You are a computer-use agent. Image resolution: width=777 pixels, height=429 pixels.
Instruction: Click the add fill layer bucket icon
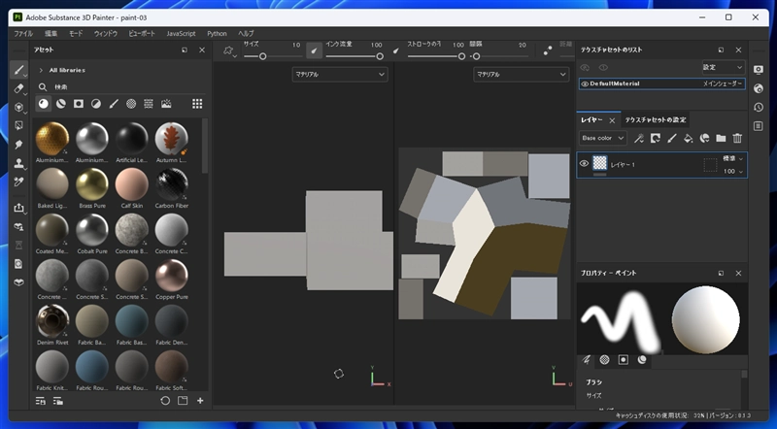click(x=688, y=139)
